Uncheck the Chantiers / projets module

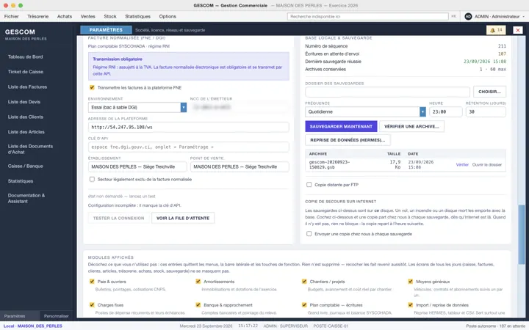pyautogui.click(x=304, y=282)
